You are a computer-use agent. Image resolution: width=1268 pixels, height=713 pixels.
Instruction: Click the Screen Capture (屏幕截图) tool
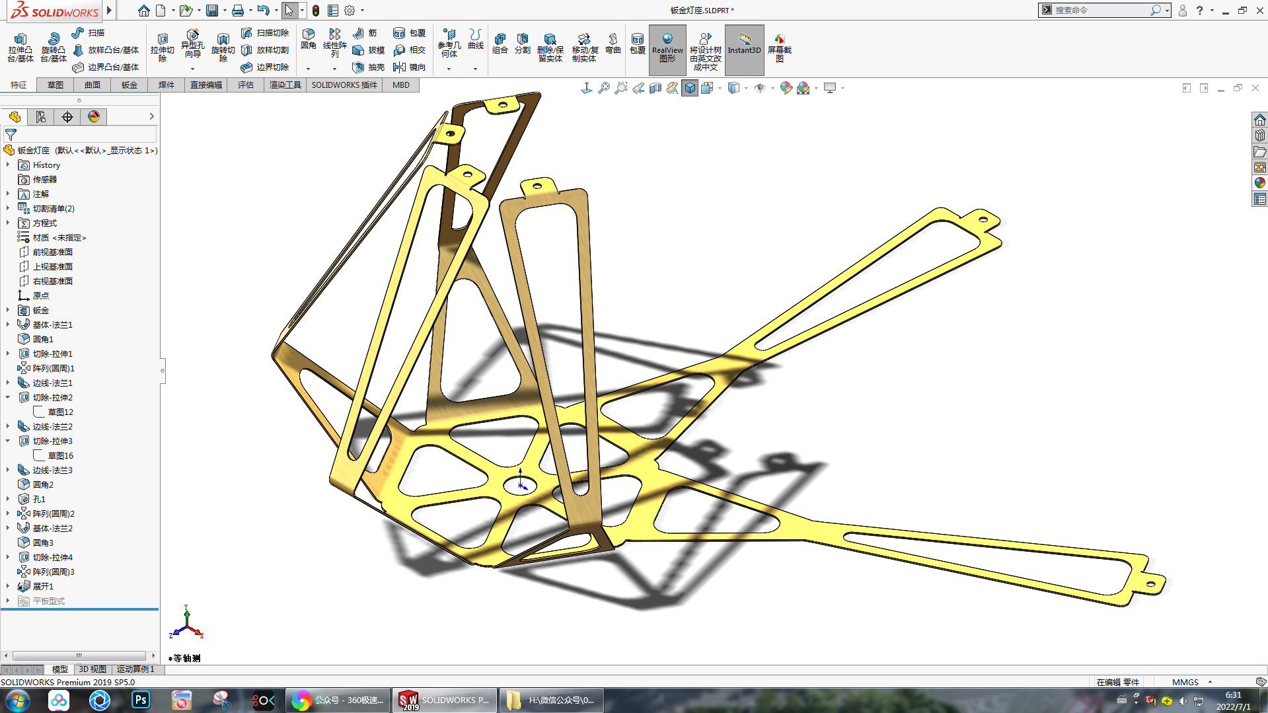point(780,48)
